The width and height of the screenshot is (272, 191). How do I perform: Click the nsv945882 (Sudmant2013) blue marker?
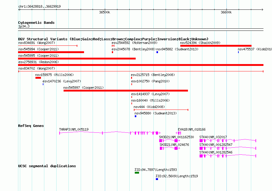coord(157,52)
